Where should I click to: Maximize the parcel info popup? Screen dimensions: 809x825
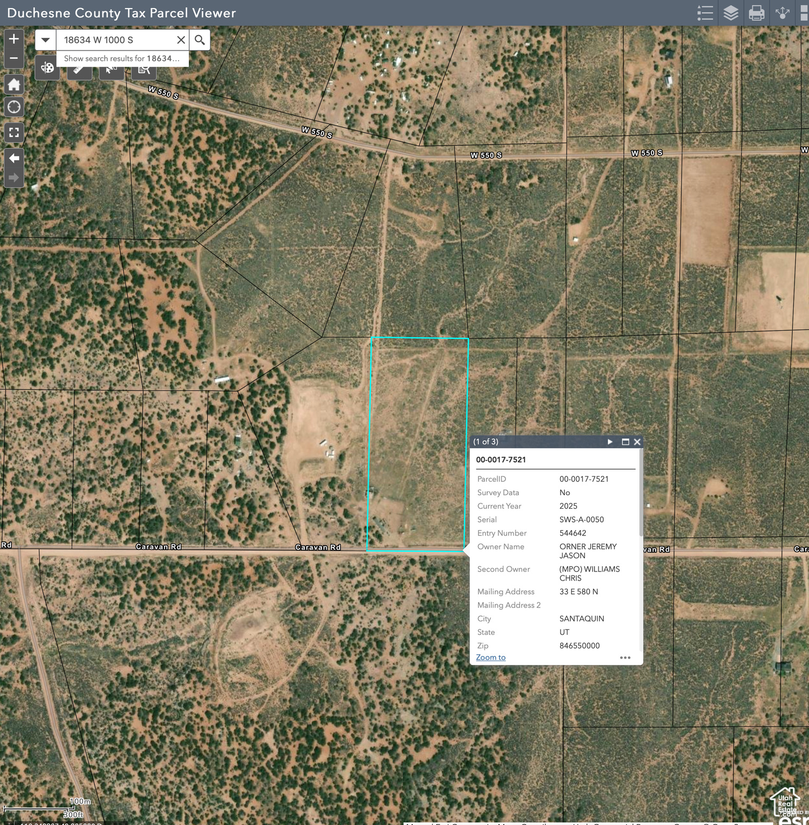coord(625,442)
